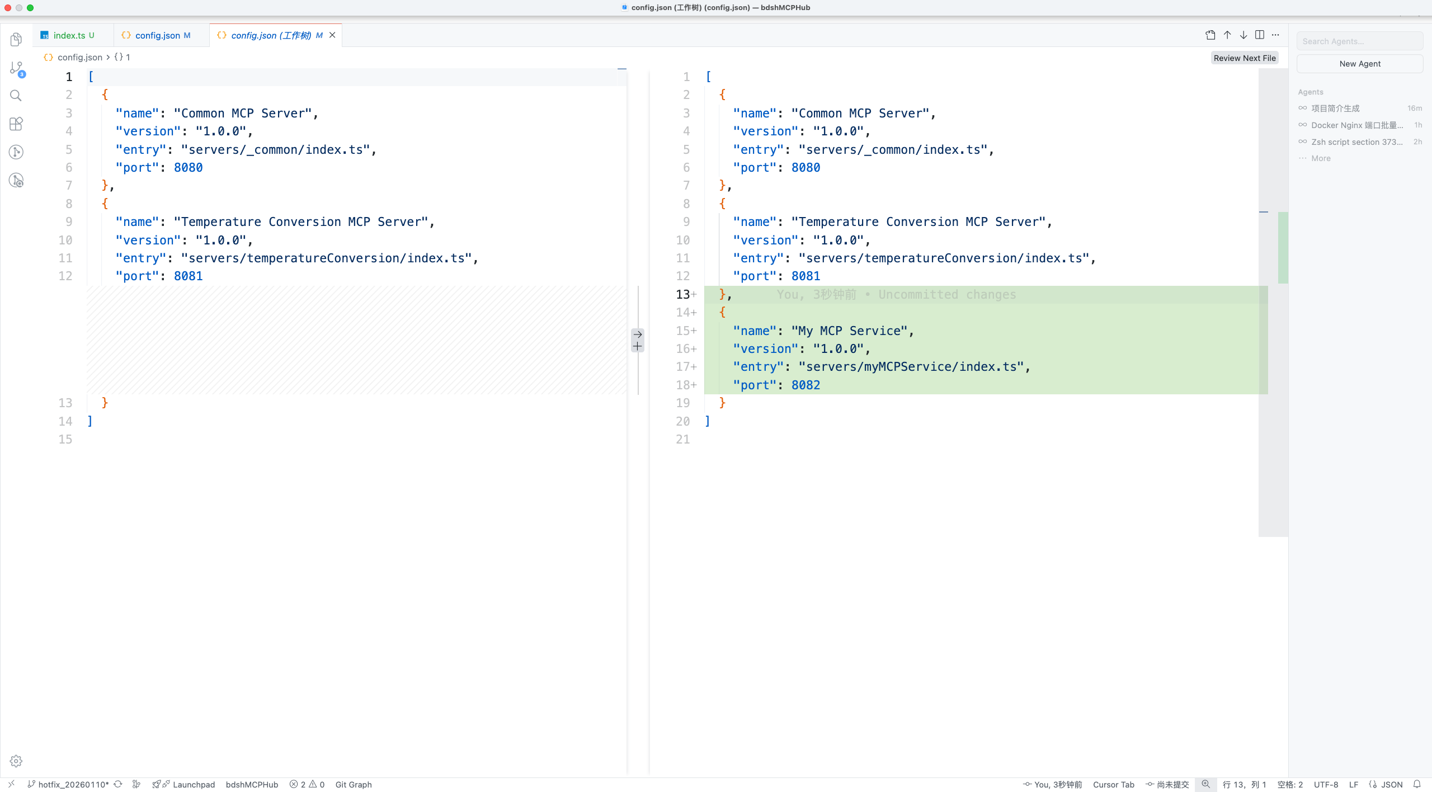1432x792 pixels.
Task: Open Source Control view with badge
Action: coord(16,68)
